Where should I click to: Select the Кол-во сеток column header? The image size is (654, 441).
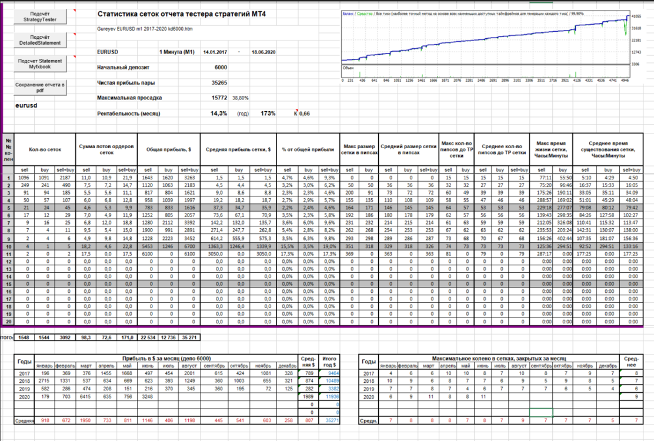click(x=45, y=149)
